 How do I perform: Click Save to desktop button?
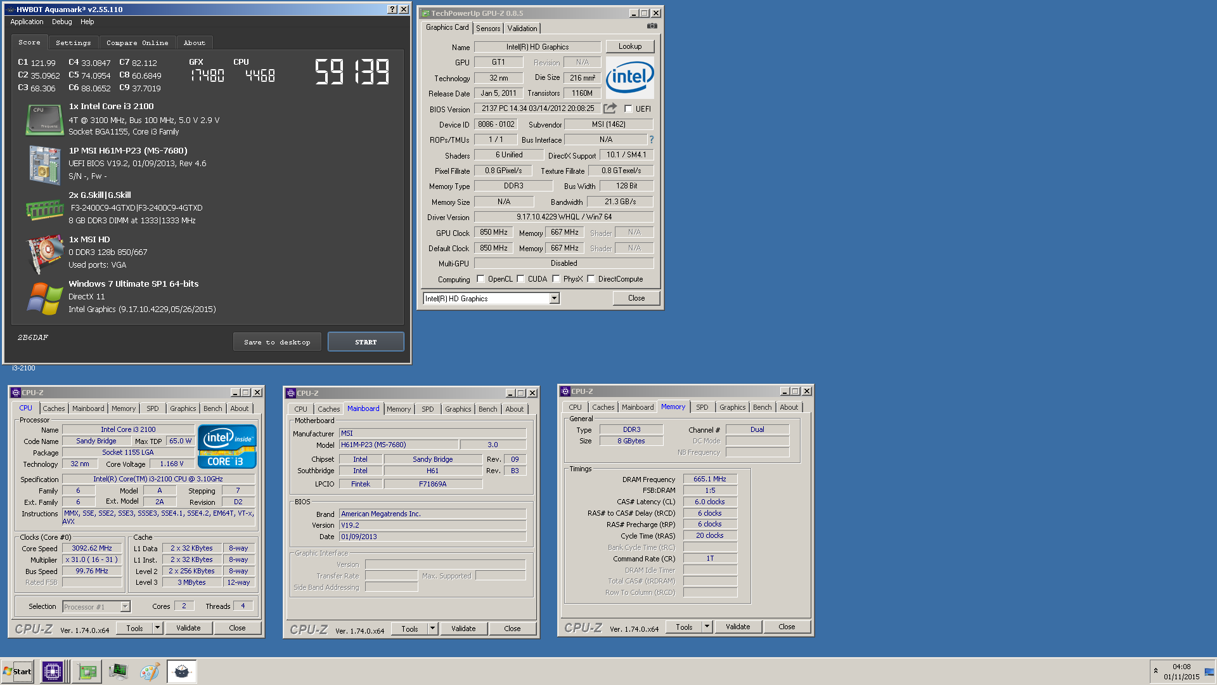[277, 342]
